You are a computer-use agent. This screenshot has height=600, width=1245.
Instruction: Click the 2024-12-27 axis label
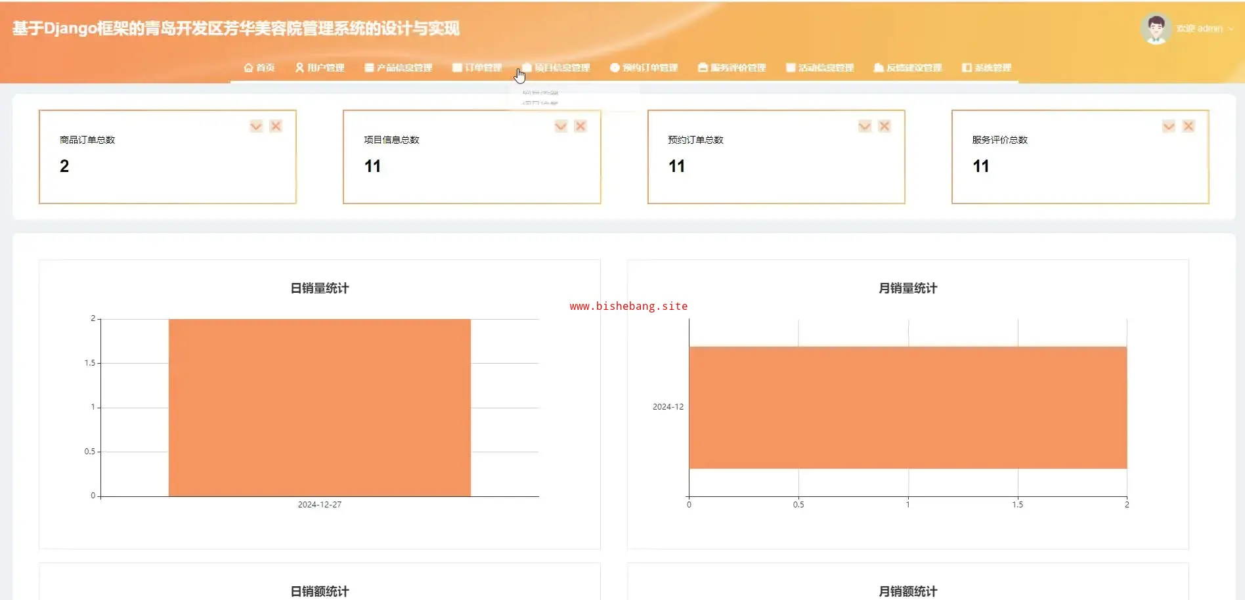(320, 505)
